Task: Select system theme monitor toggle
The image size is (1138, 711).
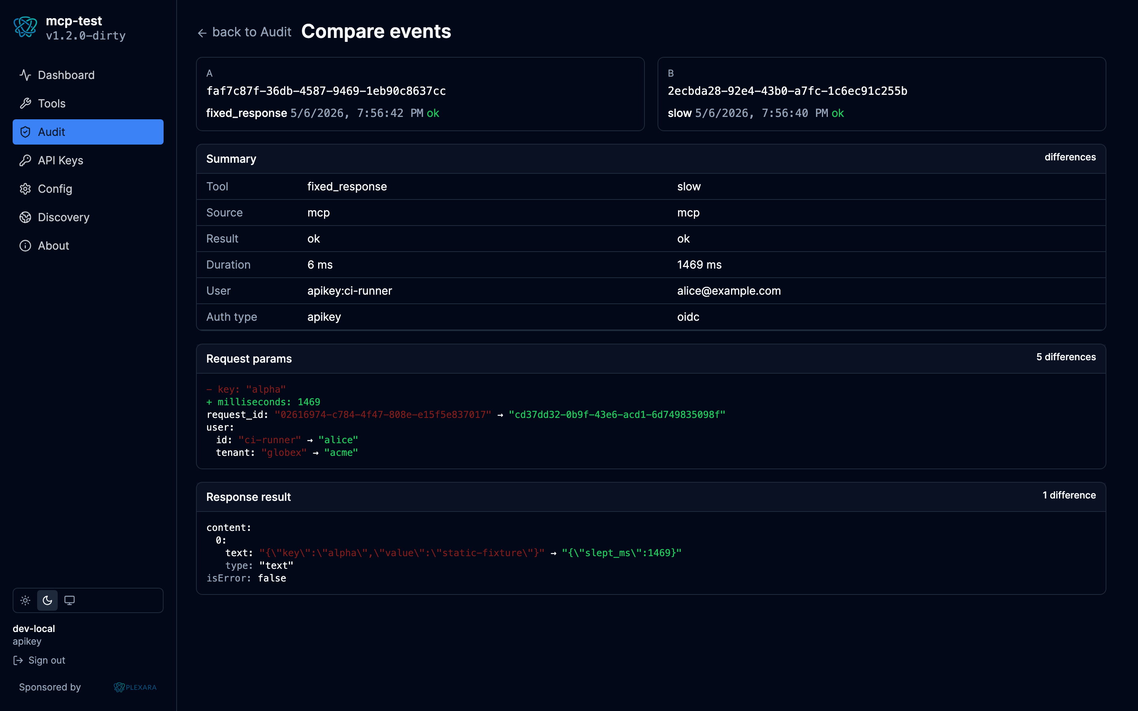Action: click(x=70, y=600)
